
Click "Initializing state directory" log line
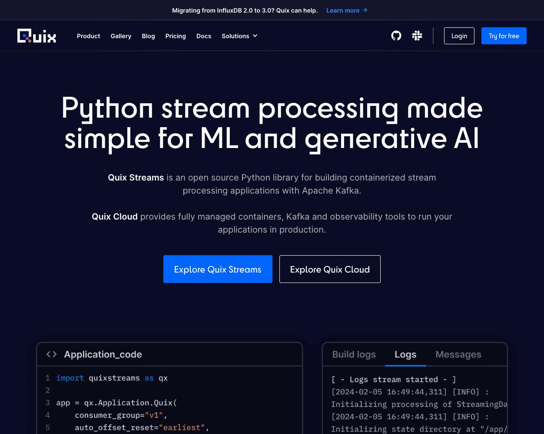tap(419, 429)
